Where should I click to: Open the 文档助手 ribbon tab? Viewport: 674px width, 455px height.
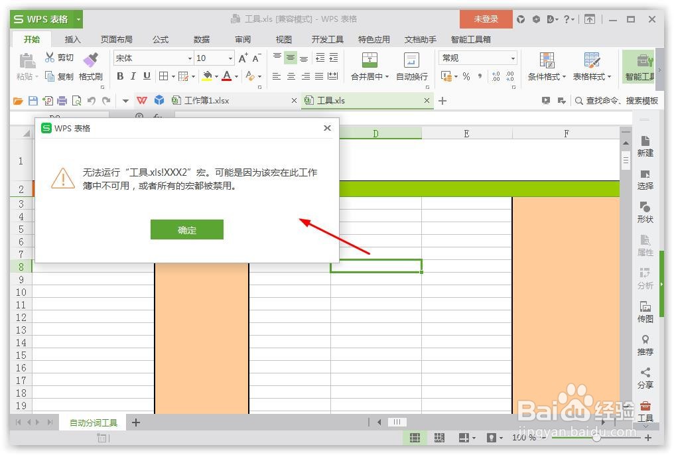(x=421, y=40)
